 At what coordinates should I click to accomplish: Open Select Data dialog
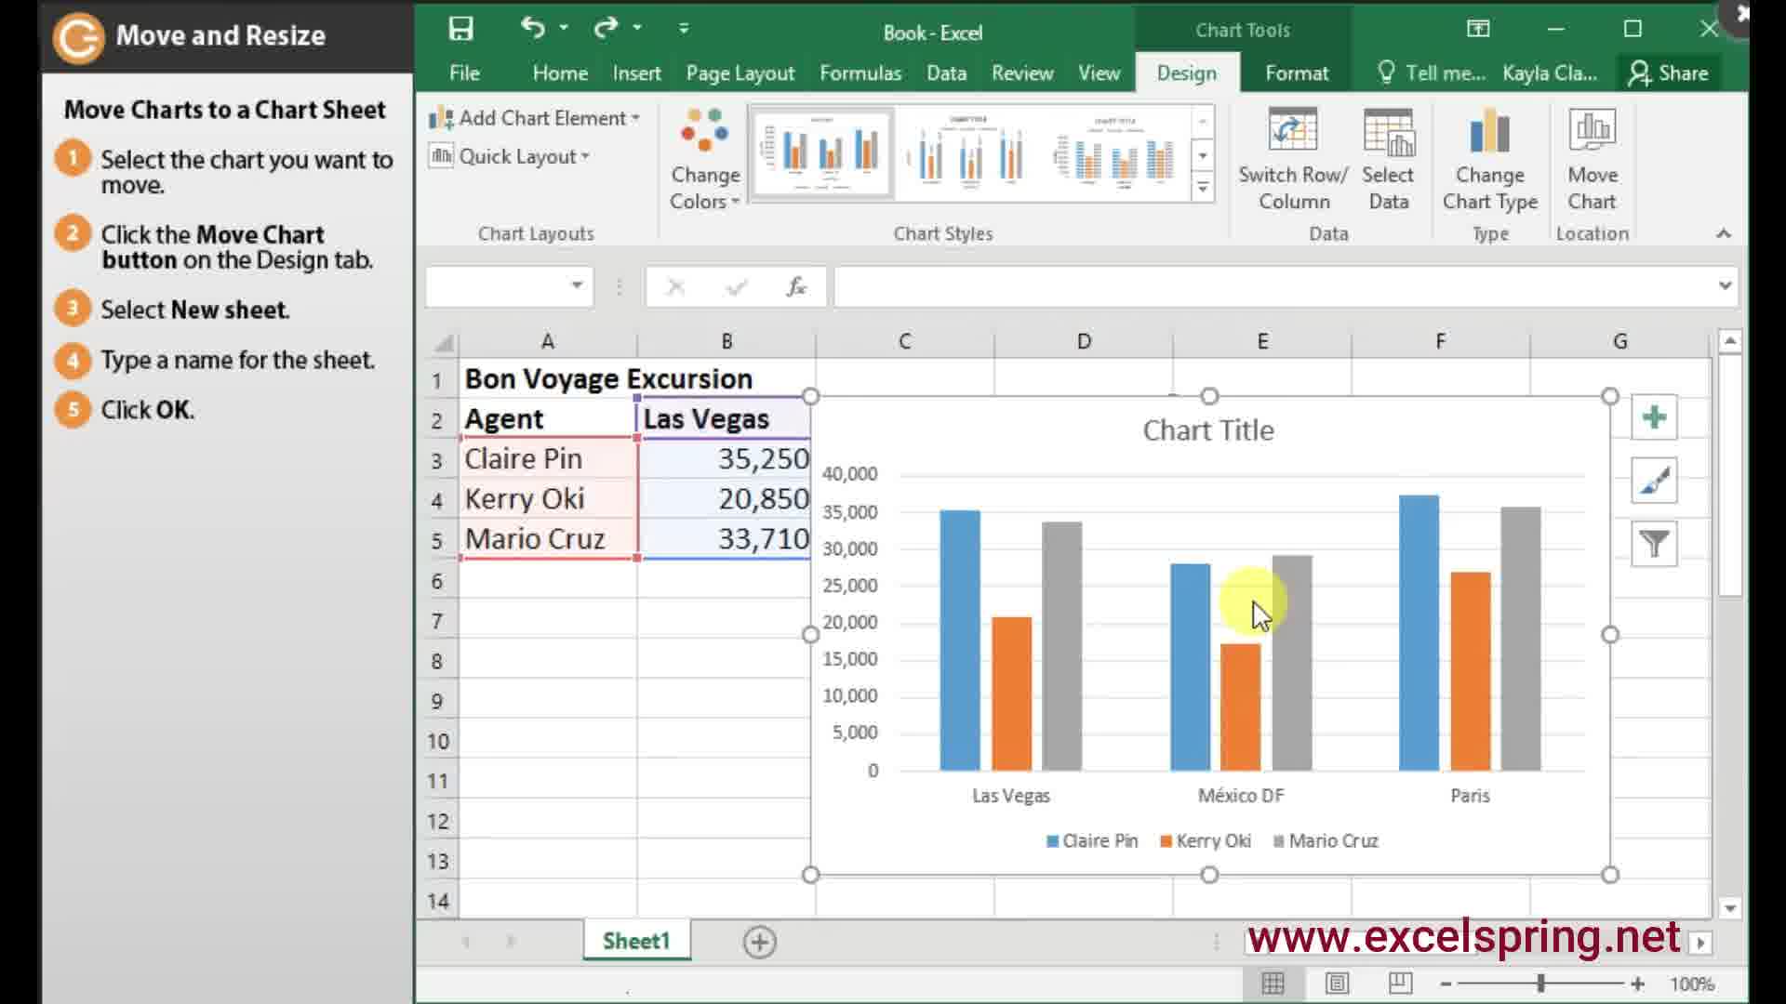1388,160
